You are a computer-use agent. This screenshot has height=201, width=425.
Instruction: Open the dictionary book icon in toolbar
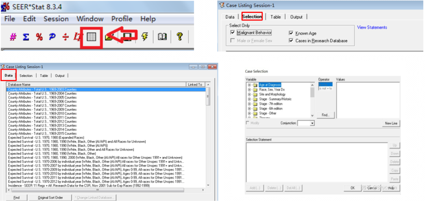point(163,37)
